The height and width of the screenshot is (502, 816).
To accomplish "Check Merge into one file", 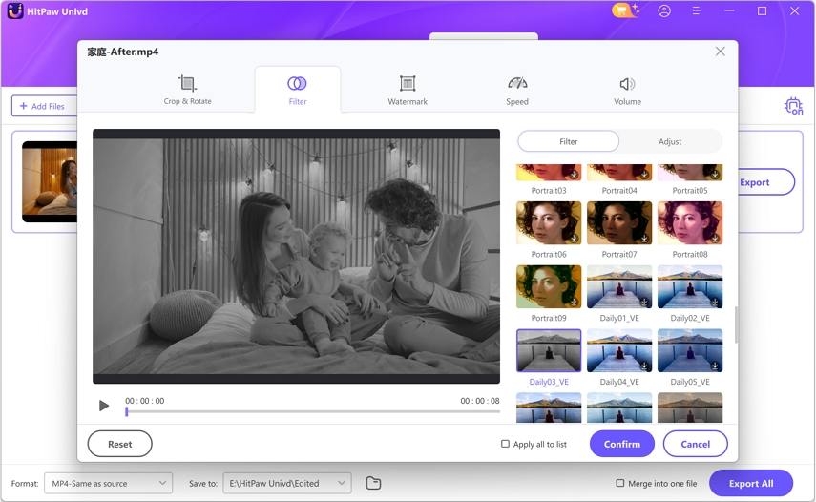I will tap(620, 484).
